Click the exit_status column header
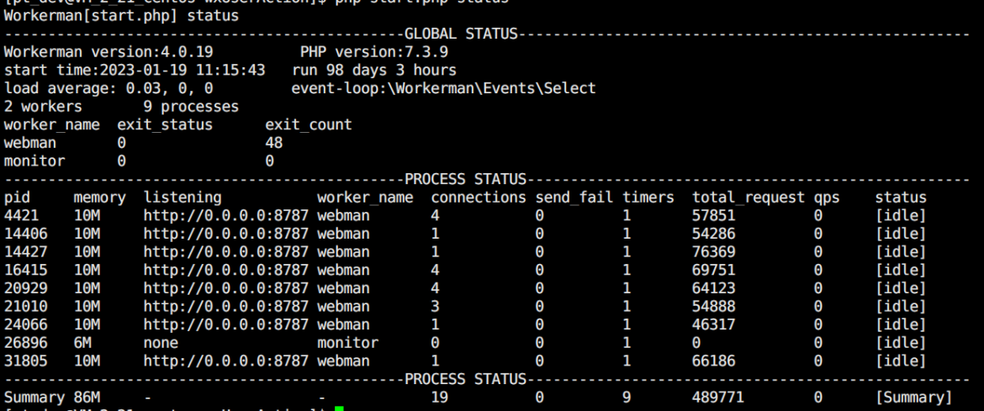This screenshot has height=411, width=984. point(165,125)
